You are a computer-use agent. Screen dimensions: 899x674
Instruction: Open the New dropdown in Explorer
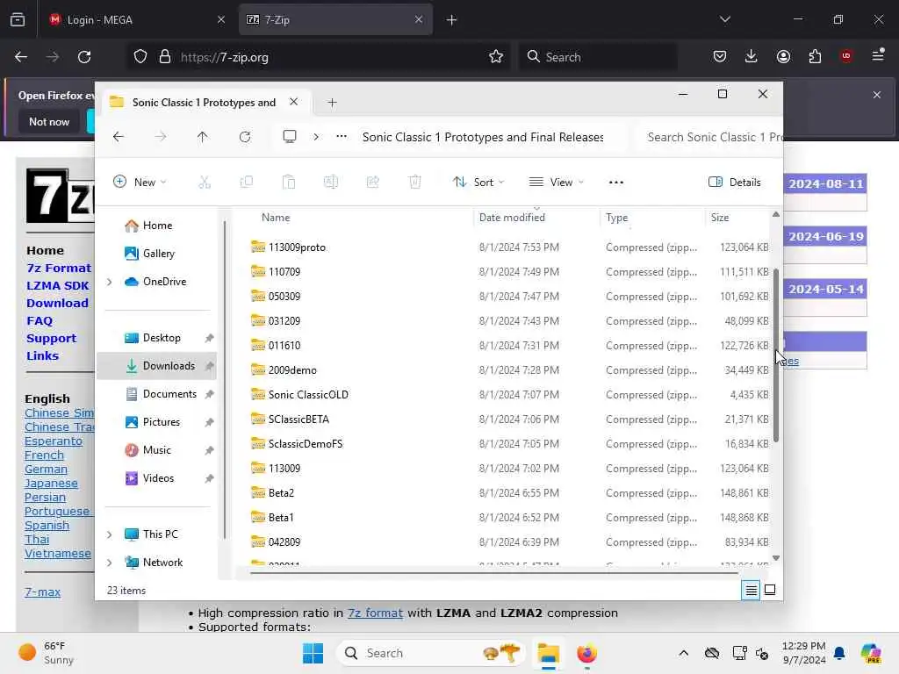coord(140,183)
